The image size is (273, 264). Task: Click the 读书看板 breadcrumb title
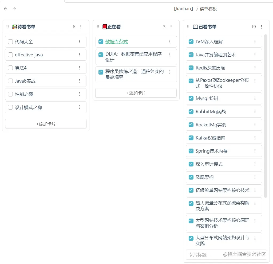[x=208, y=9]
